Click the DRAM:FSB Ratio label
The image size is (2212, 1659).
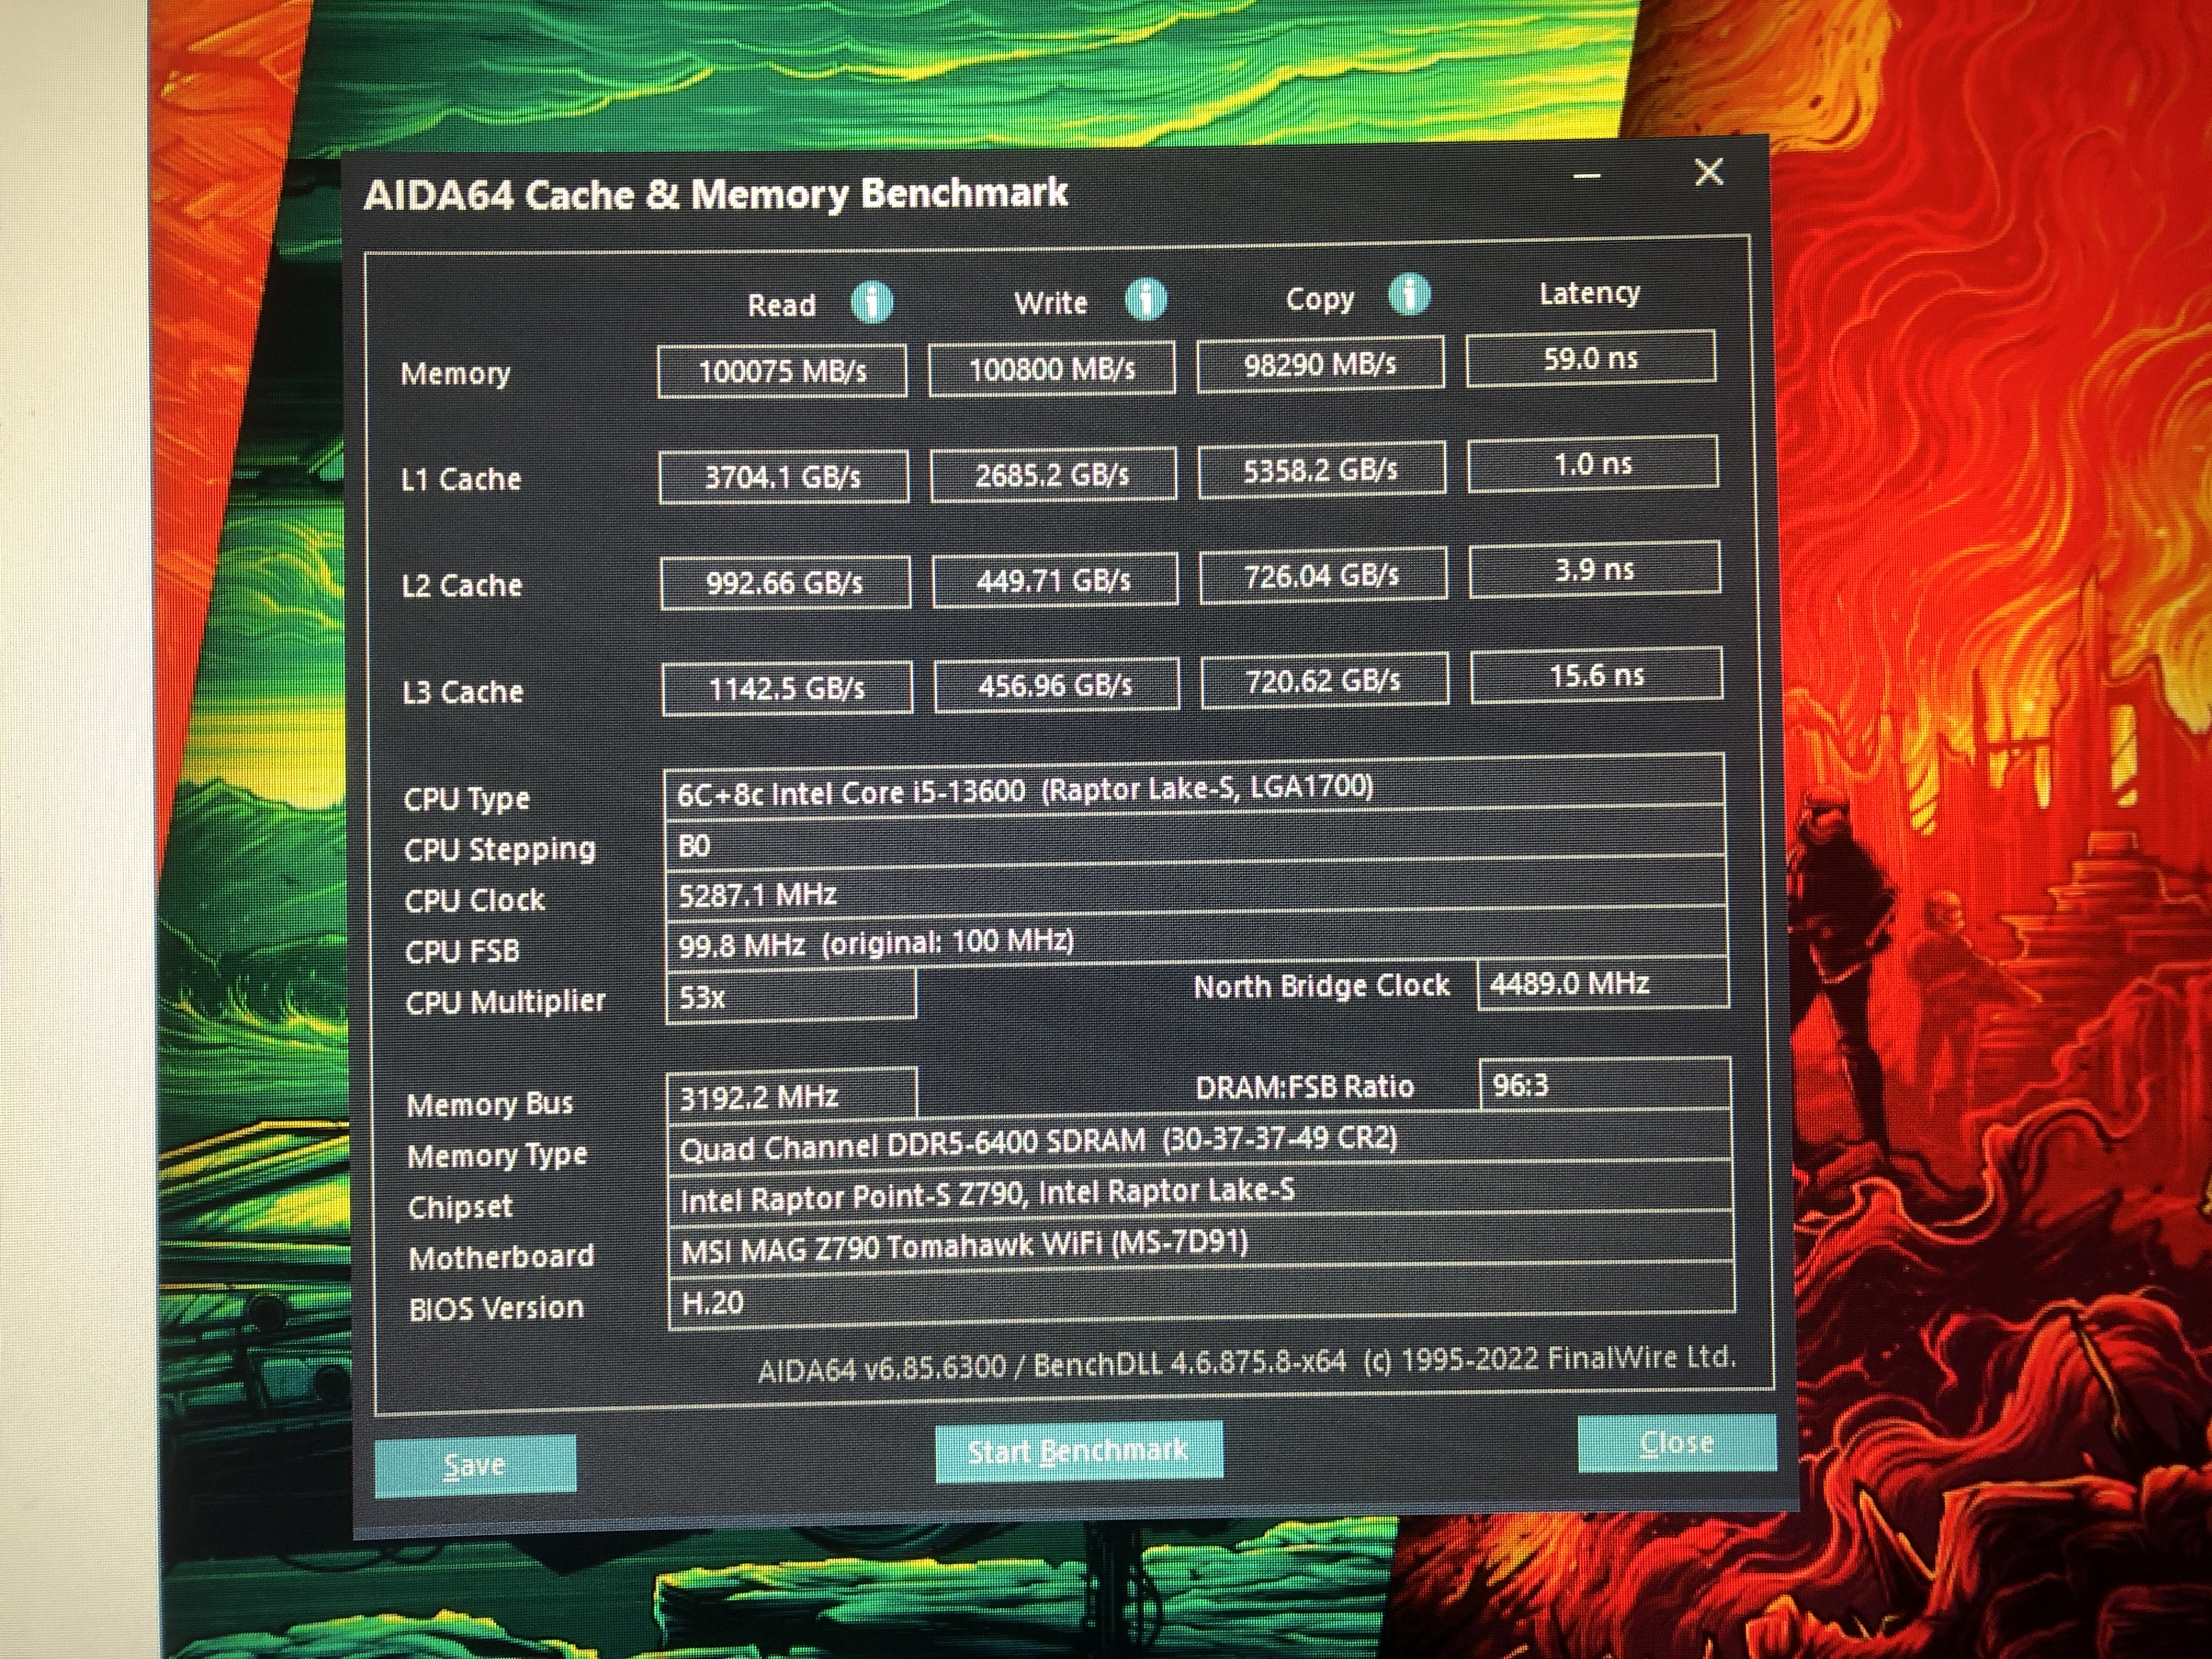1305,1086
